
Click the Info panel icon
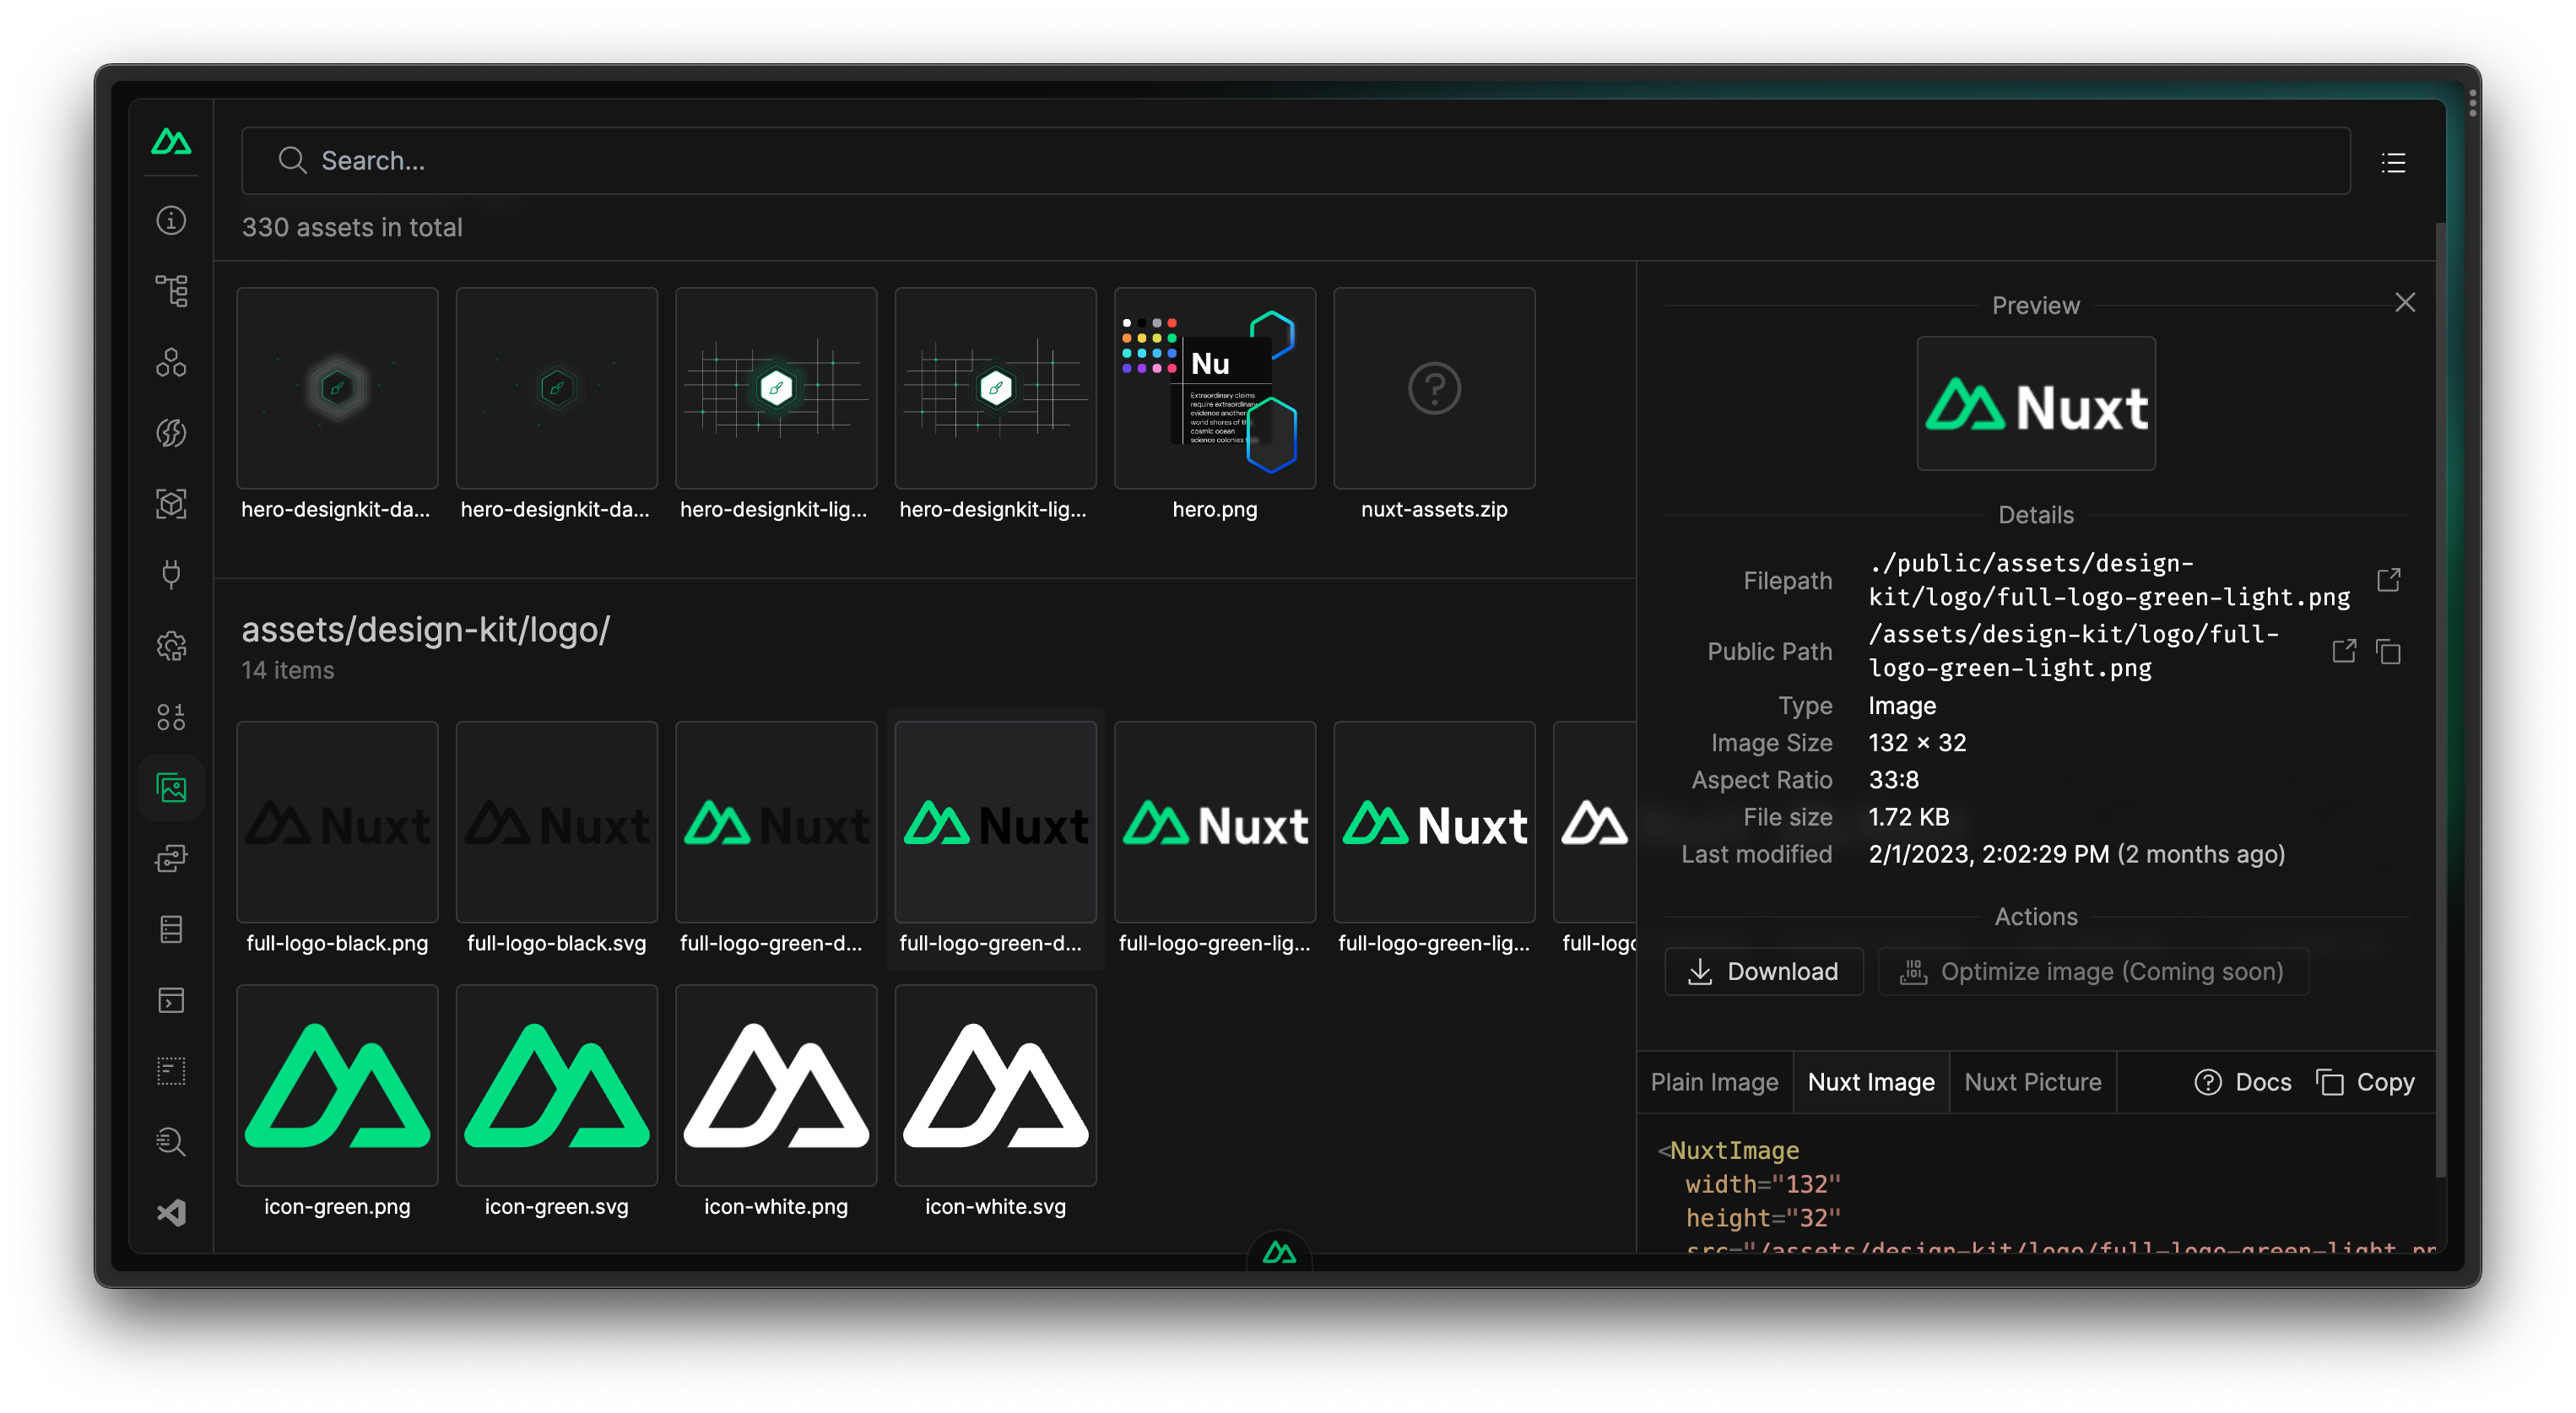[x=172, y=221]
